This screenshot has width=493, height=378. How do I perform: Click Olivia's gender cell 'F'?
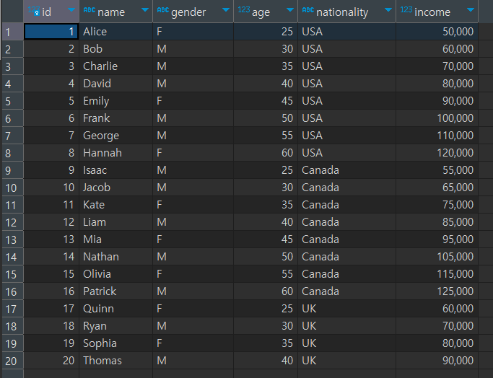click(193, 274)
